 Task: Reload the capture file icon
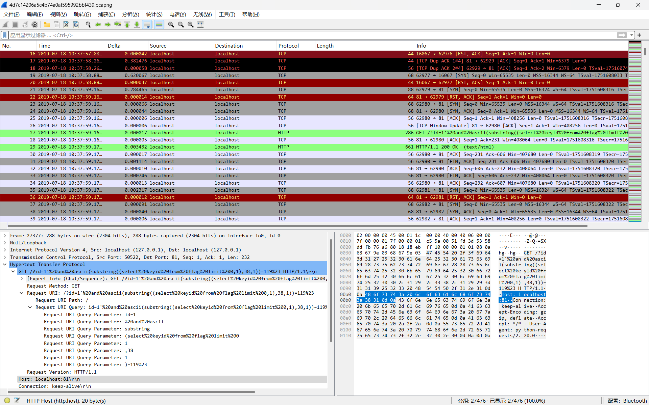click(76, 25)
